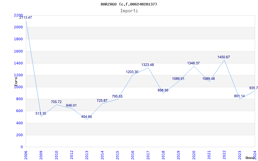Click the 0 y-axis tick label

pos(22,147)
